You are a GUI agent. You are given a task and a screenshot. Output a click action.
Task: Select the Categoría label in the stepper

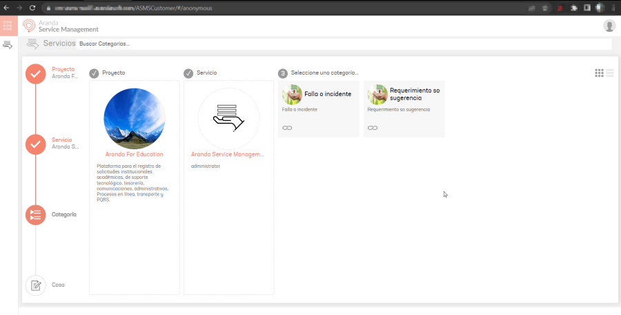tap(63, 215)
